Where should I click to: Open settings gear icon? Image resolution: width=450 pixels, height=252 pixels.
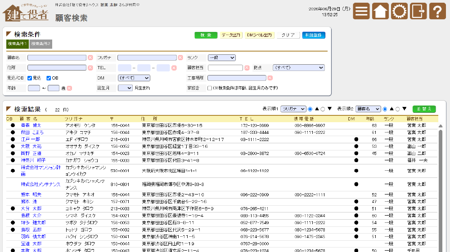pos(399,11)
